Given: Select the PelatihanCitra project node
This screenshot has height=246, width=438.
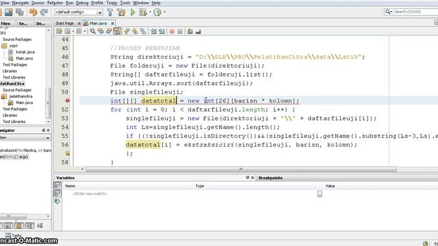Looking at the screenshot, I should point(12,83).
